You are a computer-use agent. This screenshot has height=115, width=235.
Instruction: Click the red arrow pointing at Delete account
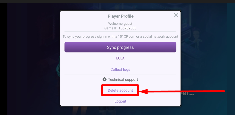pos(182,91)
